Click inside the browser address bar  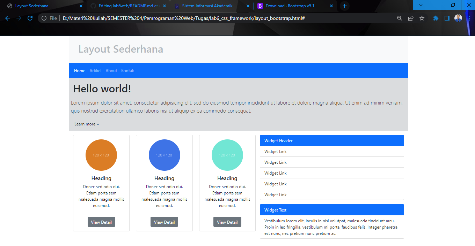click(x=210, y=18)
